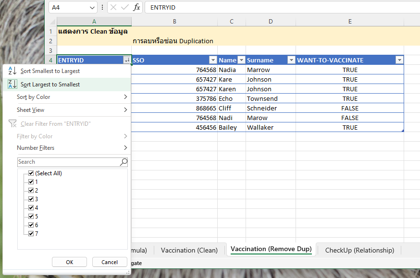The image size is (420, 278).
Task: Click cell containing Wallaker
Action: click(x=271, y=127)
